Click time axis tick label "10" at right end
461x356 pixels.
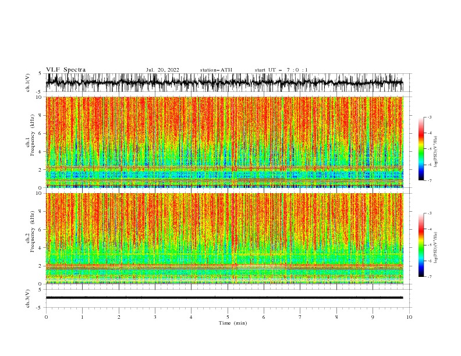409,317
